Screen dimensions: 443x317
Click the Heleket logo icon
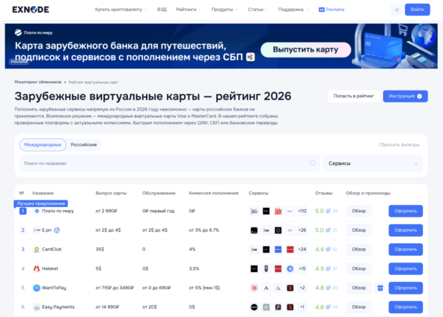coord(37,268)
